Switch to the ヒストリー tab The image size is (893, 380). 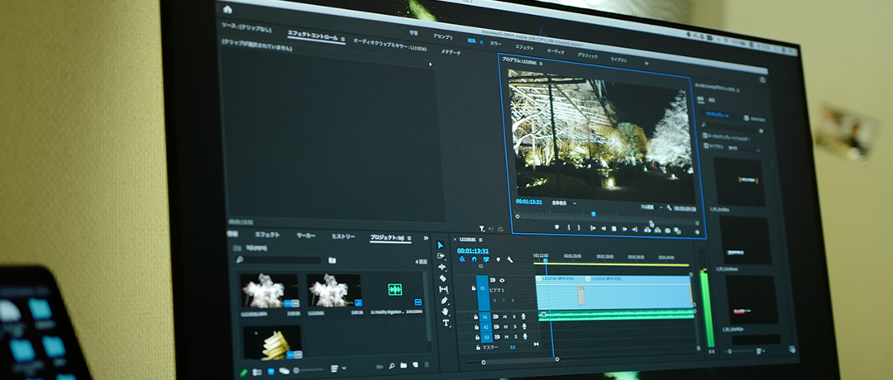(343, 236)
